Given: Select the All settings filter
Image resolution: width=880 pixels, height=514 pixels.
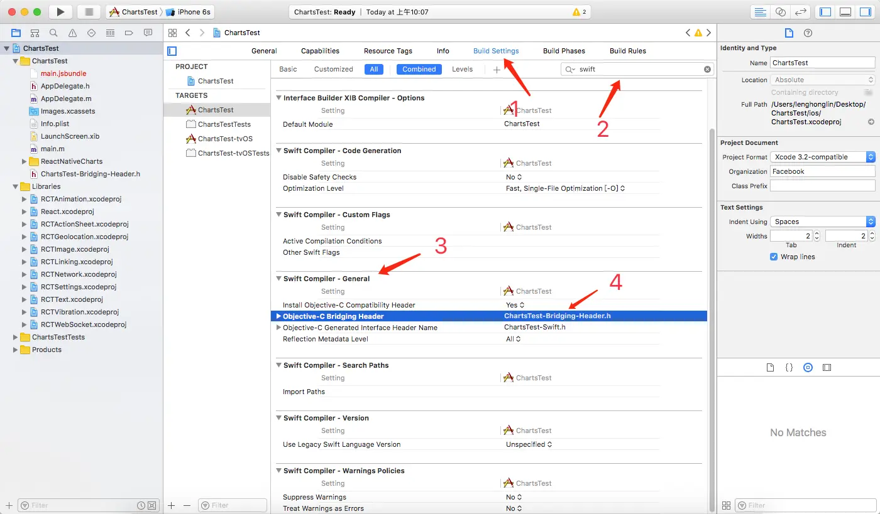Looking at the screenshot, I should 374,69.
